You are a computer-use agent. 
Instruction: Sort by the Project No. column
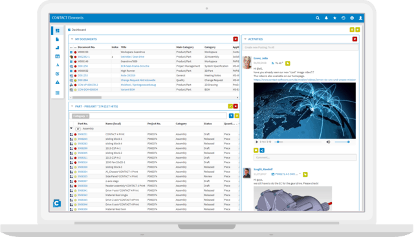tap(154, 124)
